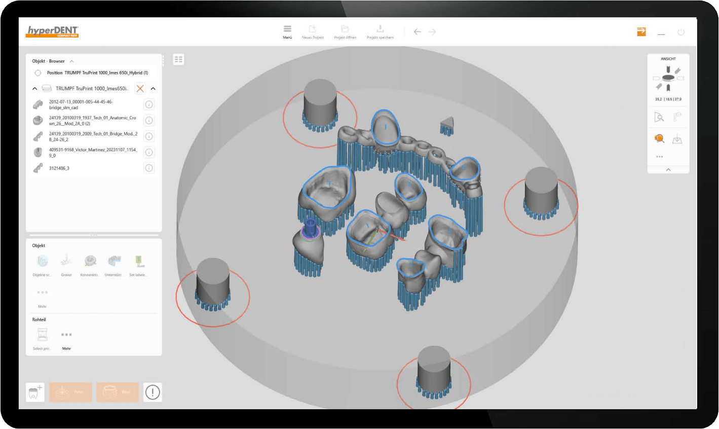Click the undo left arrow
The width and height of the screenshot is (719, 429).
point(417,32)
